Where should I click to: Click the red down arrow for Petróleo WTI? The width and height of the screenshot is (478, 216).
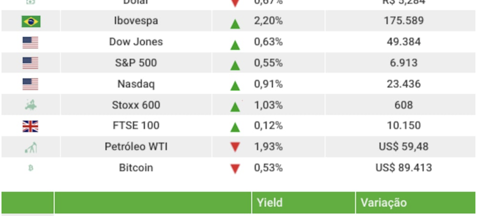coord(235,147)
